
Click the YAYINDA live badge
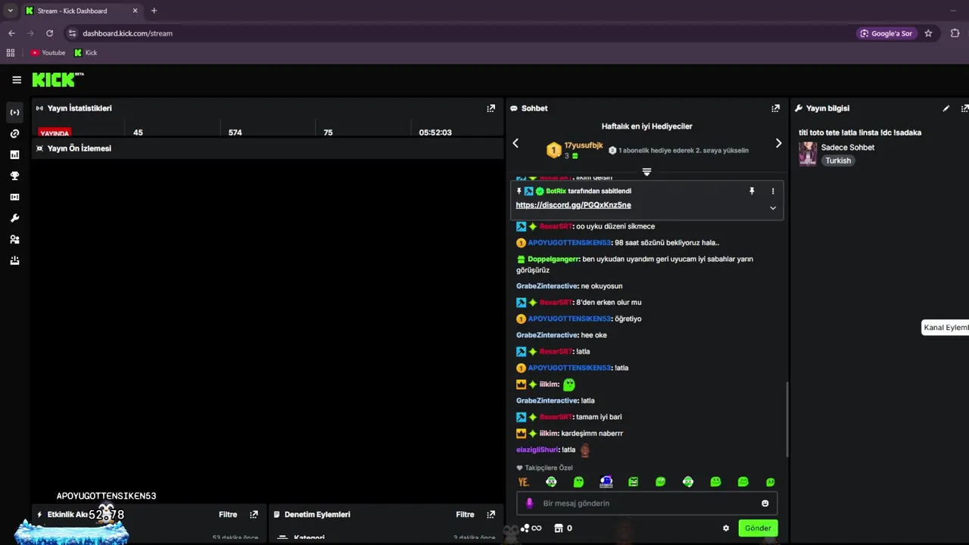[x=55, y=132]
